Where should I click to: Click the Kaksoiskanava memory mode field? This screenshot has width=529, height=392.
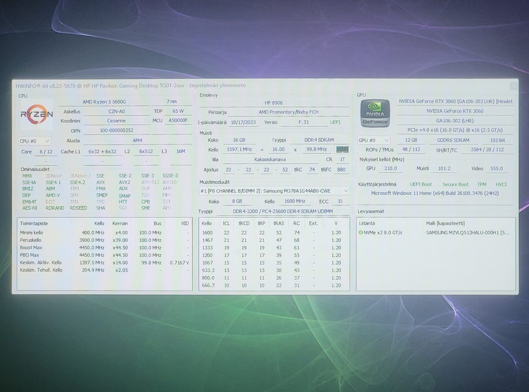pyautogui.click(x=270, y=159)
